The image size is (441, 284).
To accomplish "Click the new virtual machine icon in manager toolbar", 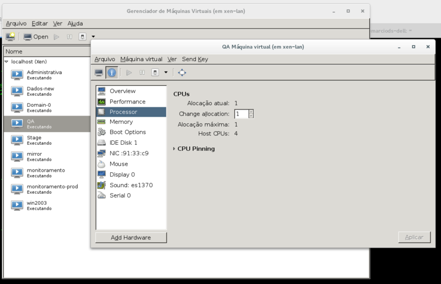I will (10, 36).
